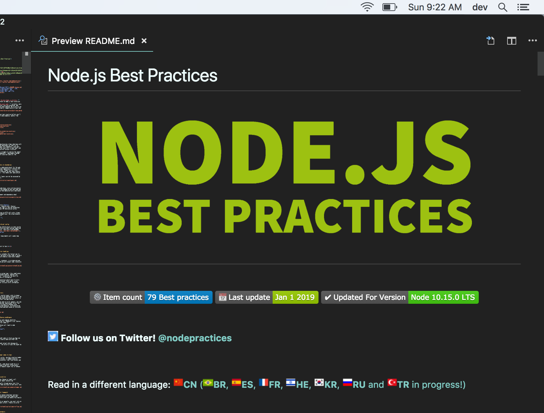
Task: Open the TR Turkish translation link
Action: (x=403, y=385)
